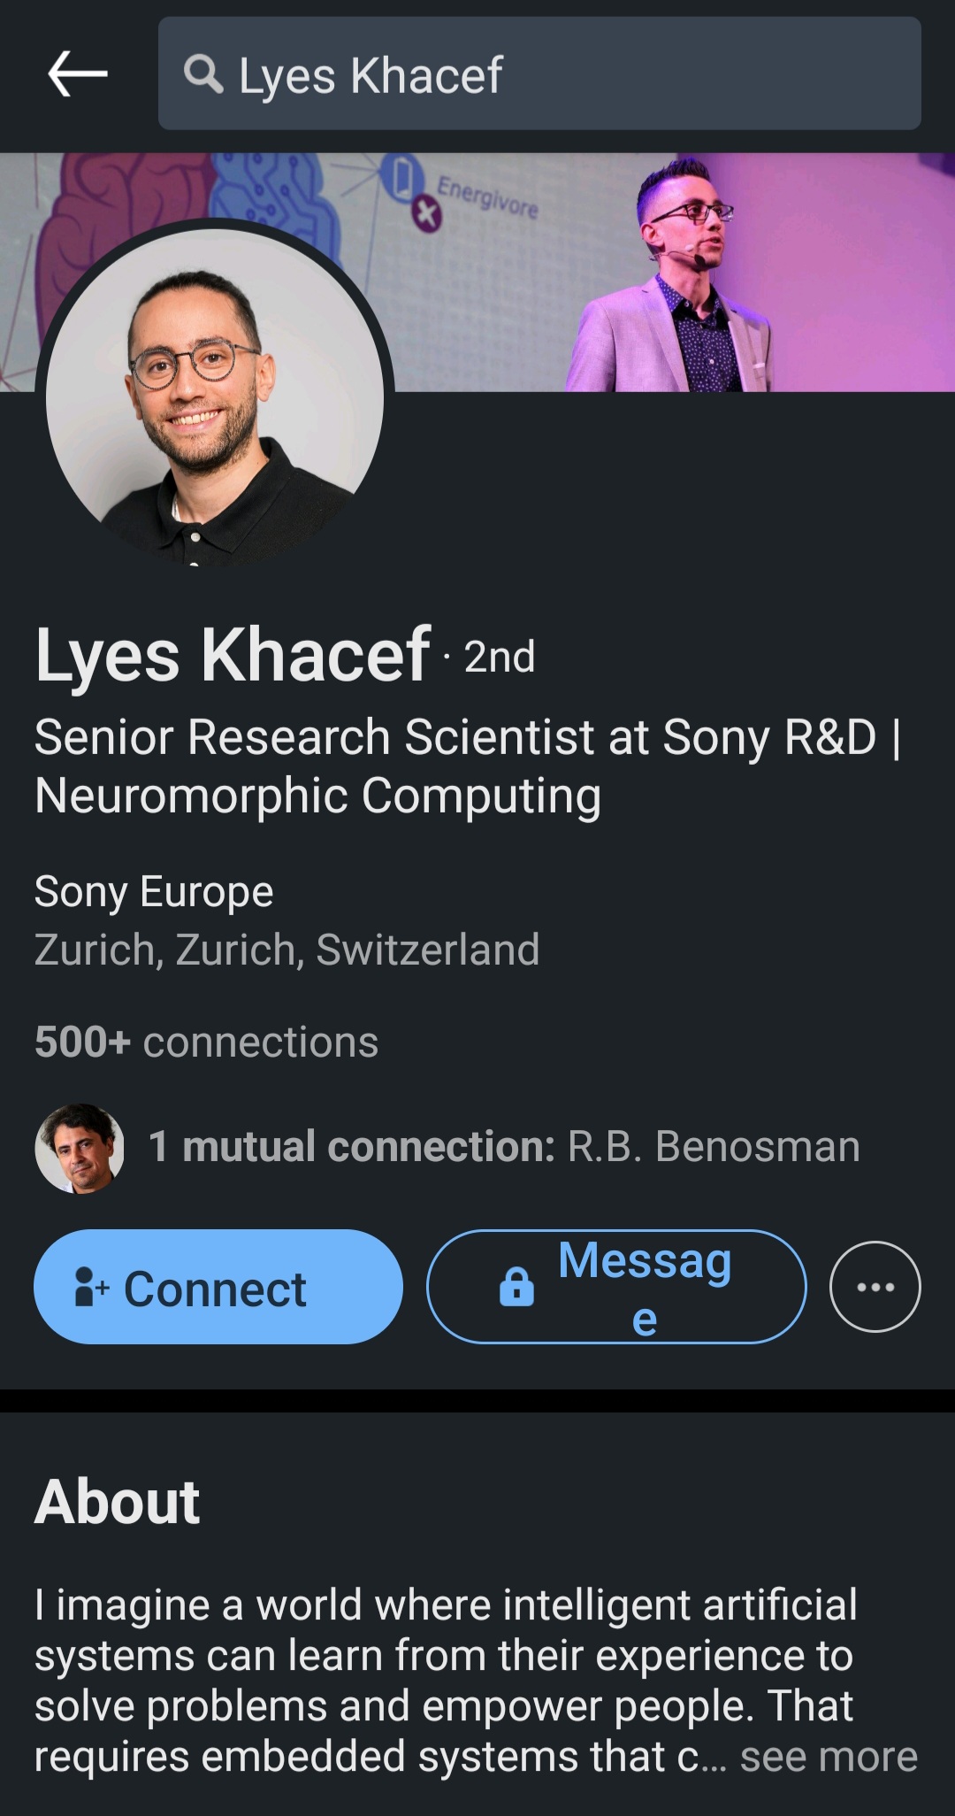Image resolution: width=955 pixels, height=1816 pixels.
Task: Click the magnifier search icon
Action: click(202, 74)
